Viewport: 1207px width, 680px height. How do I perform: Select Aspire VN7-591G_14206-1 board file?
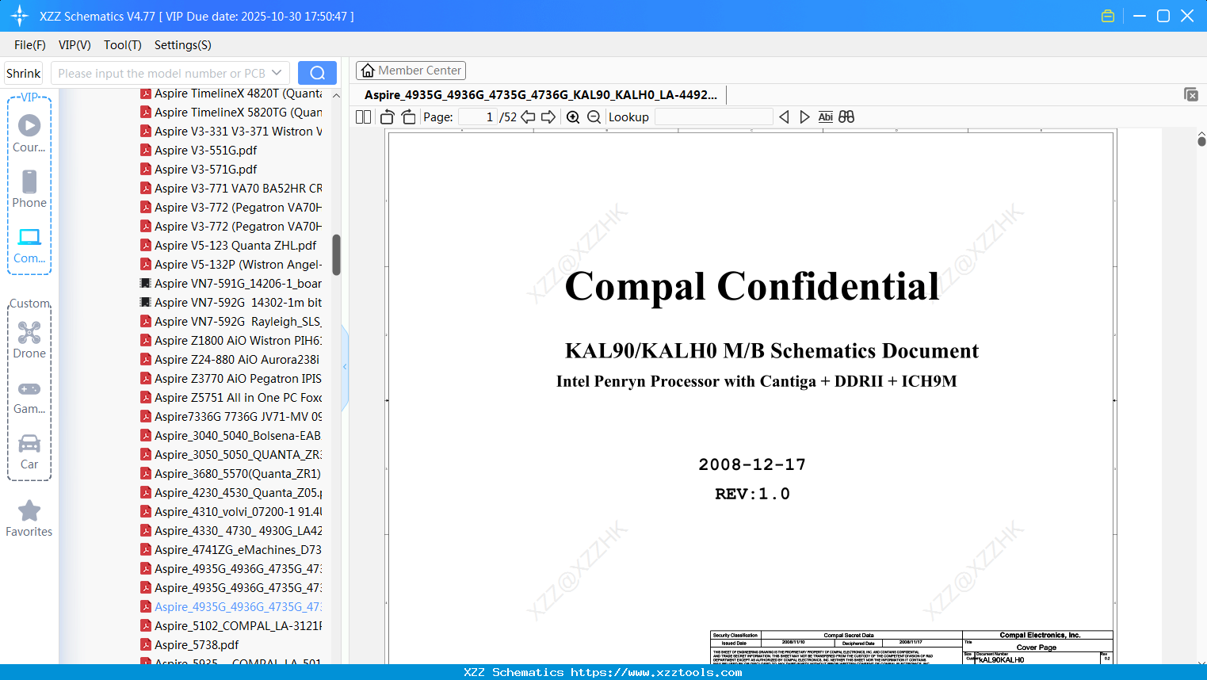(x=231, y=284)
